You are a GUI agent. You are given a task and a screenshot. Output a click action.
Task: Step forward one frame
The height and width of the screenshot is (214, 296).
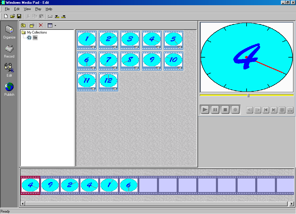click(258, 110)
